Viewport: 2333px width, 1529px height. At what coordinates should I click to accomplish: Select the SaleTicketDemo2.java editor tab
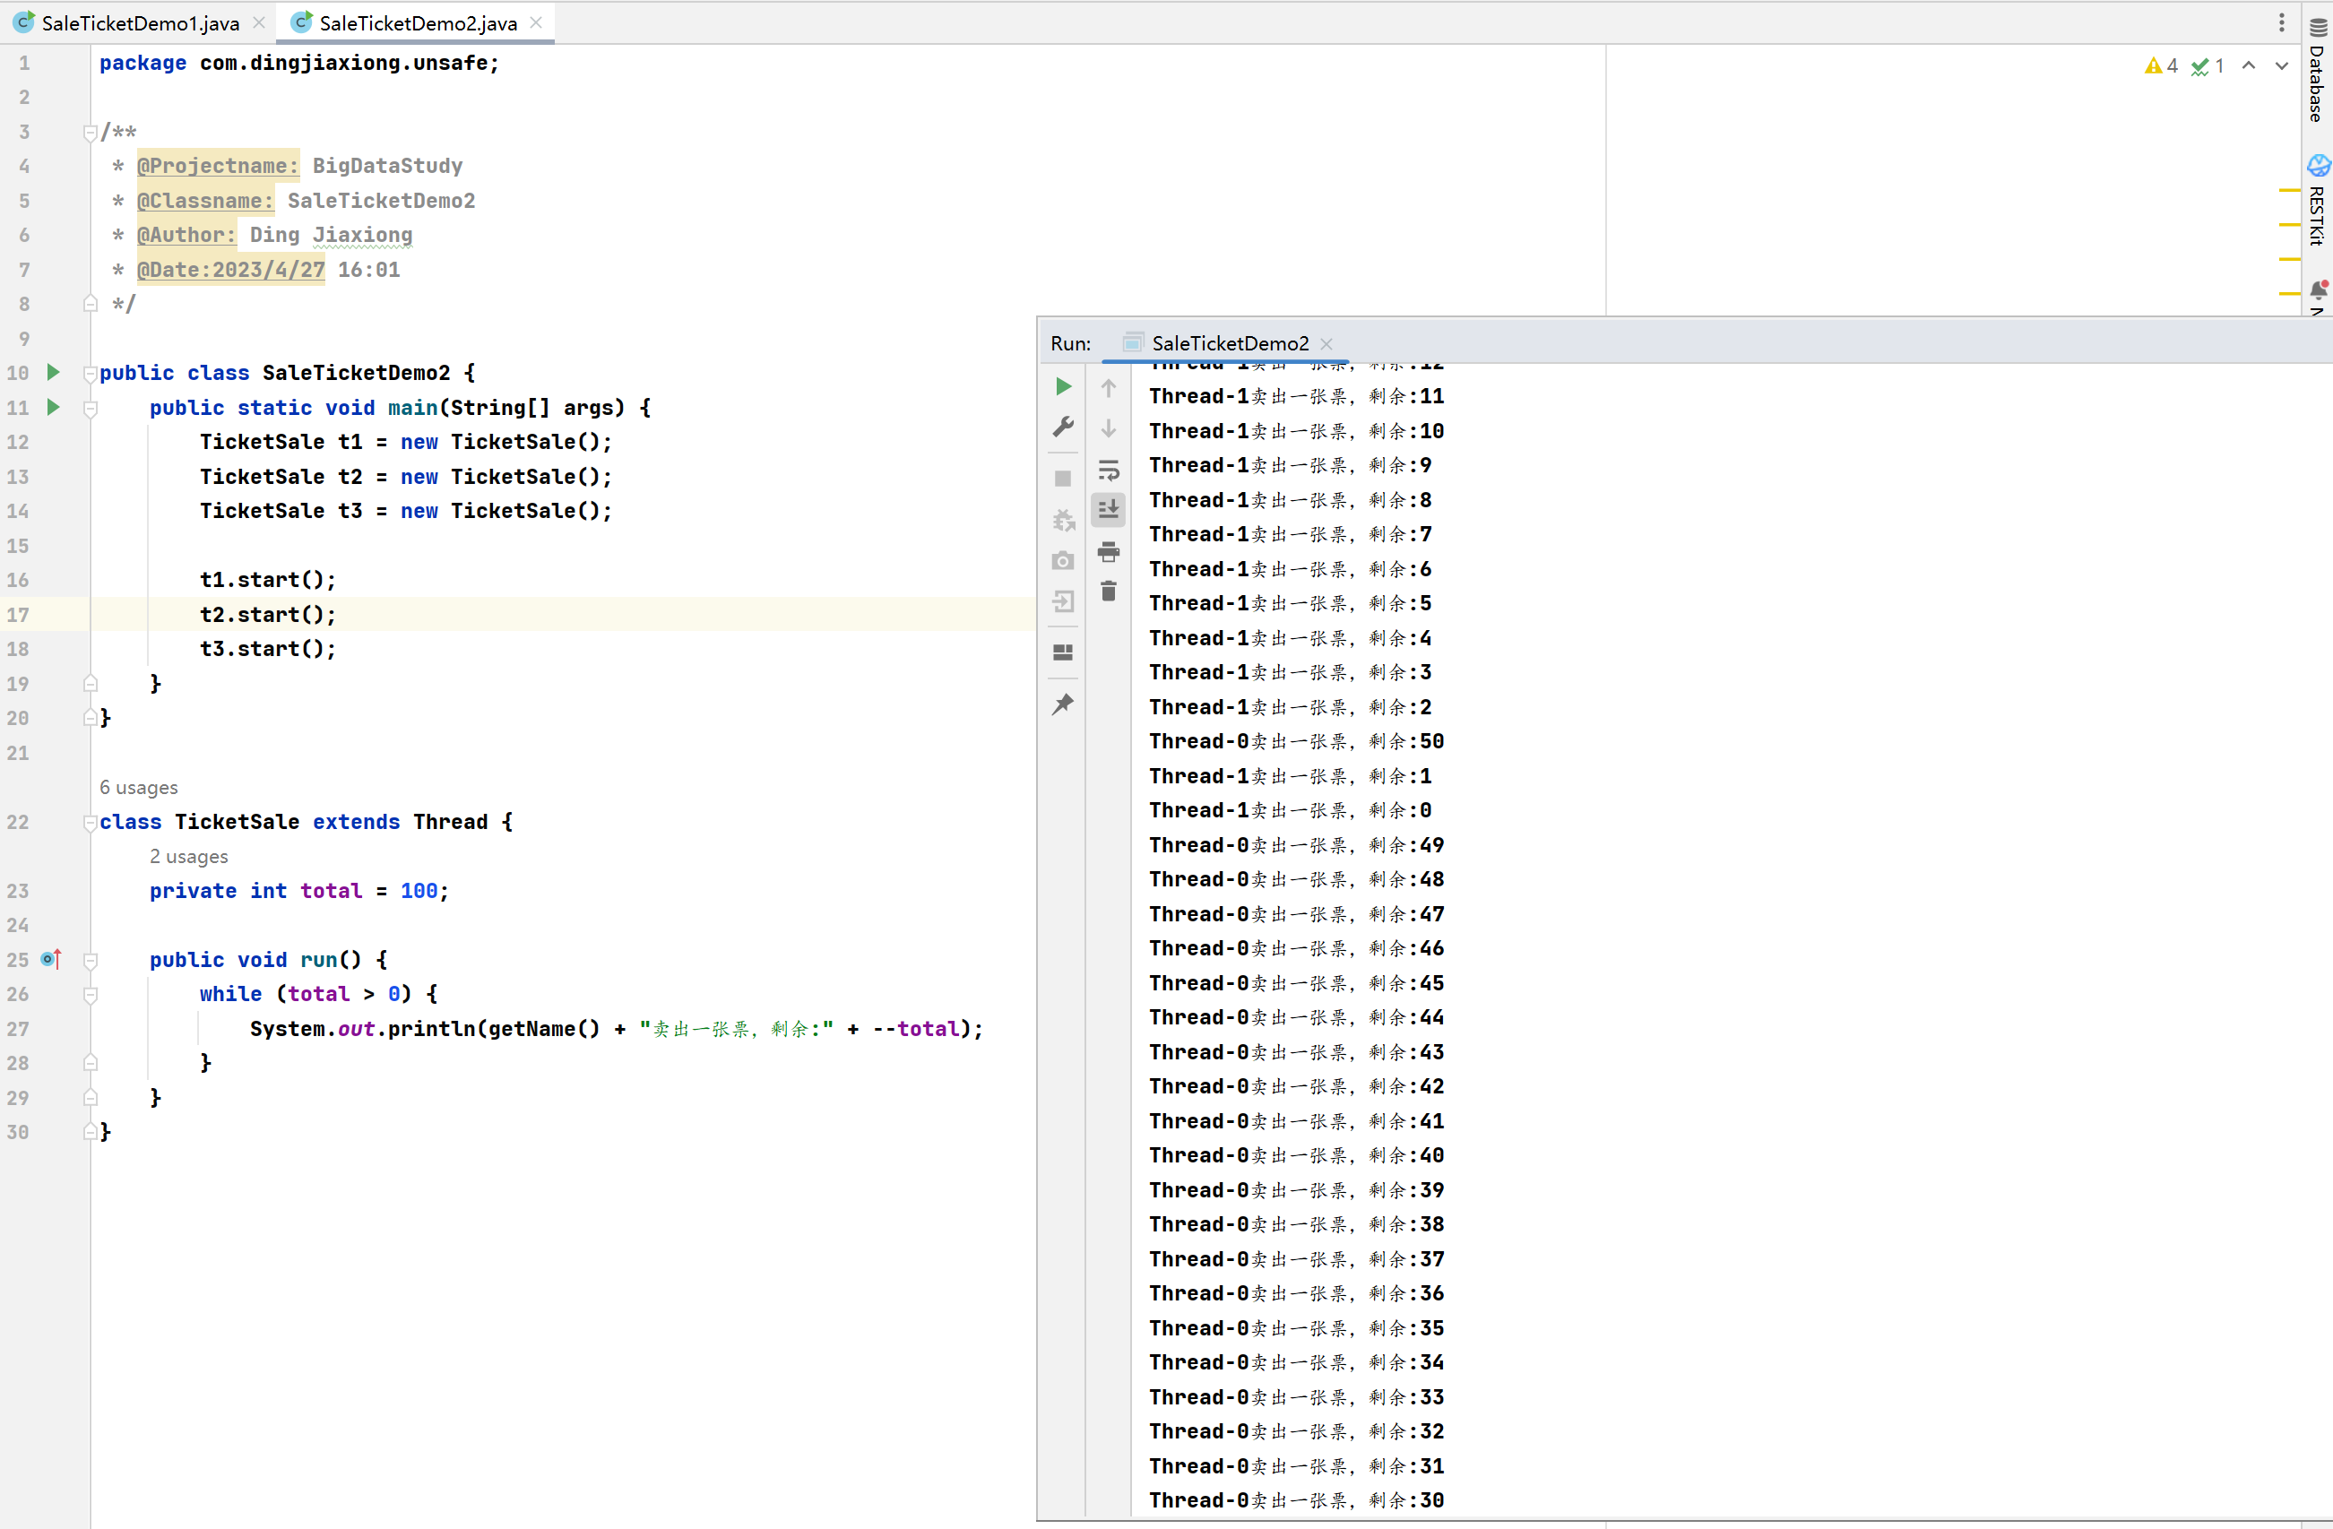tap(417, 22)
